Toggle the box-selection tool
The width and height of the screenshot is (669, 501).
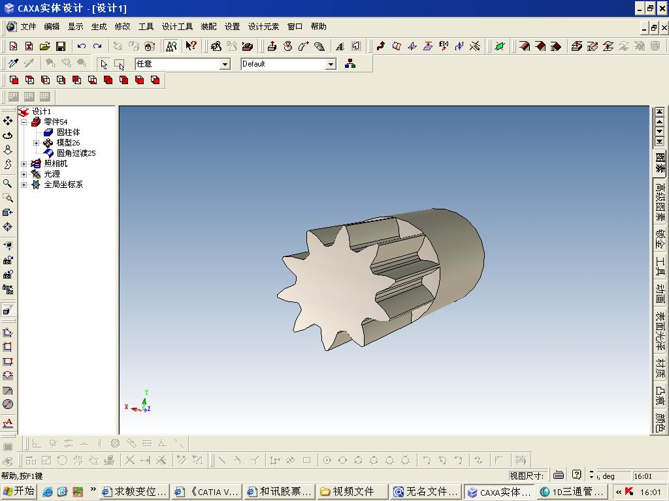(120, 64)
